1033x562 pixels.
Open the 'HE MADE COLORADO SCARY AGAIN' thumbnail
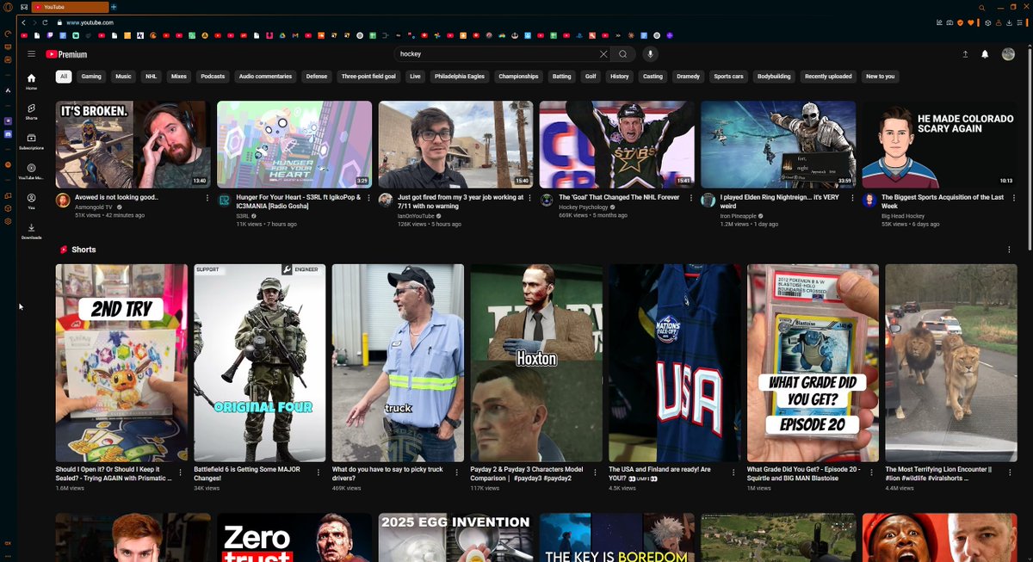pos(939,145)
